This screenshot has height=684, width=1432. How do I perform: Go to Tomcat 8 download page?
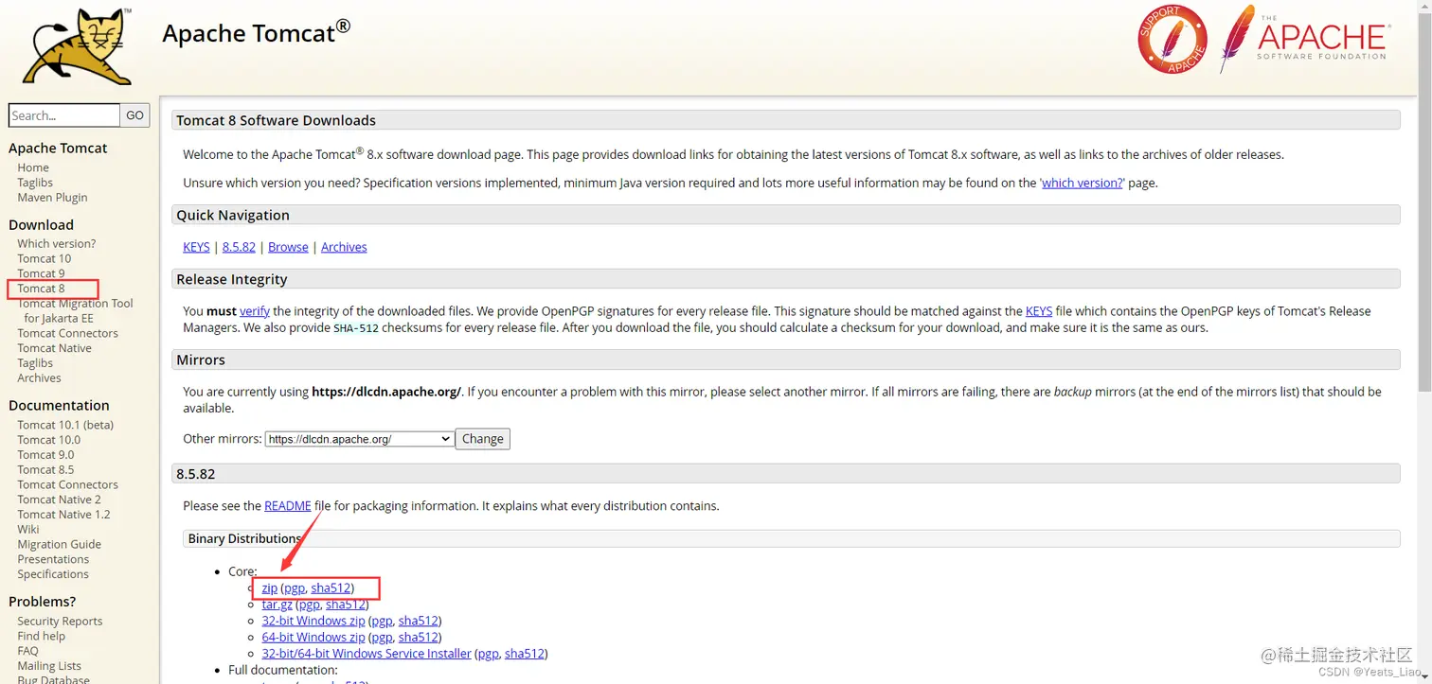click(x=41, y=289)
